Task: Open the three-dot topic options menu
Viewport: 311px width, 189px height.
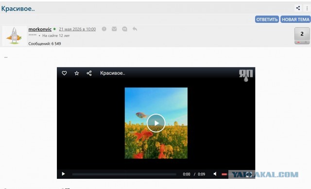Action: point(307,8)
